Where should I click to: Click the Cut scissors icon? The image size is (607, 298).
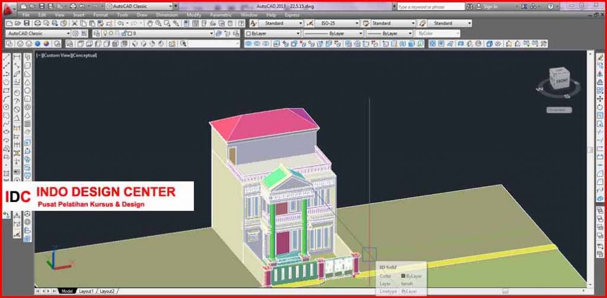(75, 24)
